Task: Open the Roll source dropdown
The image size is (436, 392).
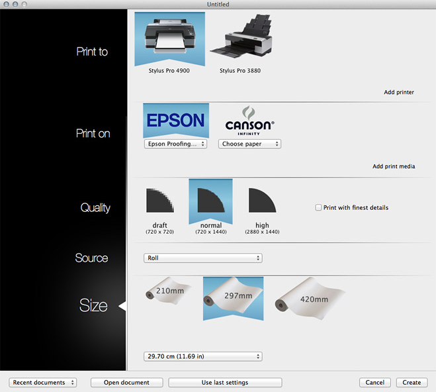Action: (x=202, y=258)
